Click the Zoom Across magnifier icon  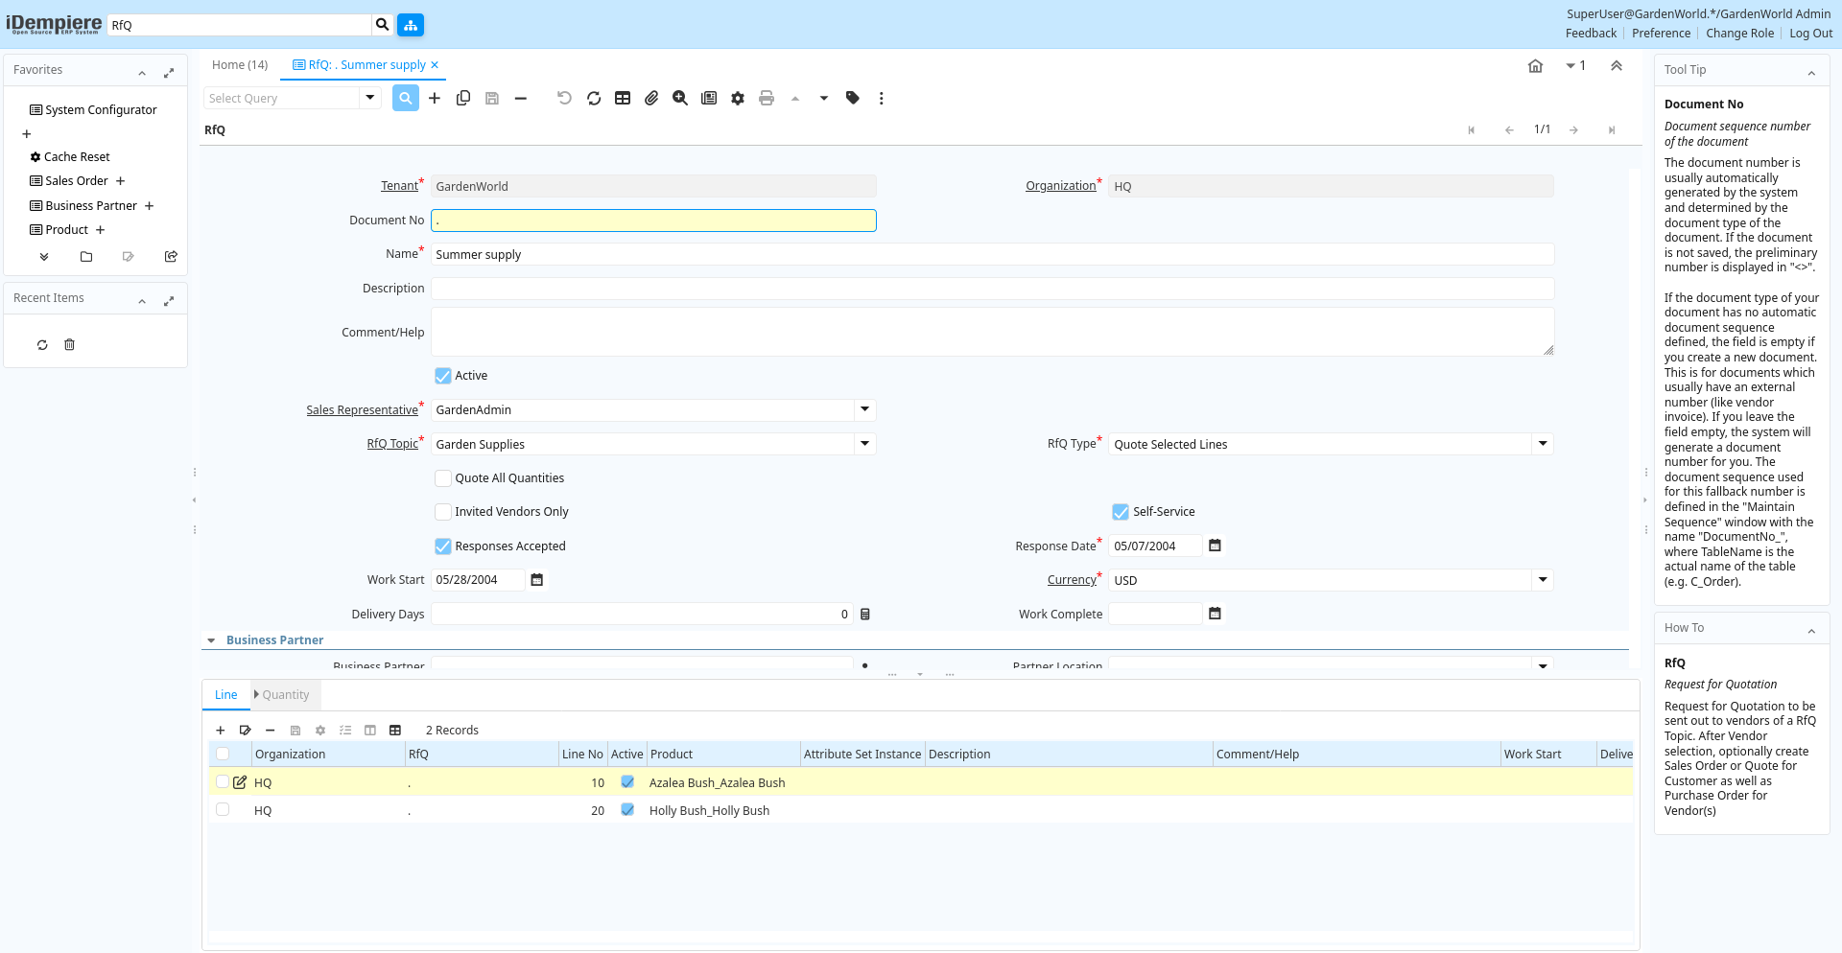pyautogui.click(x=680, y=98)
